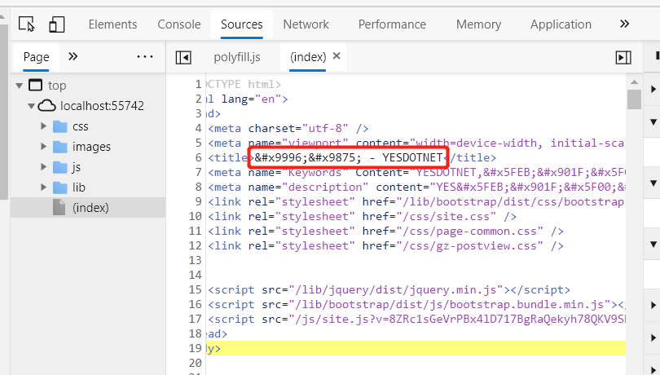Expand the lib folder

43,187
